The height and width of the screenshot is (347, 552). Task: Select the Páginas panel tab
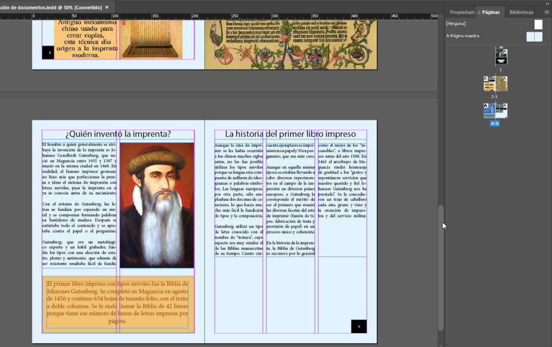coord(491,12)
